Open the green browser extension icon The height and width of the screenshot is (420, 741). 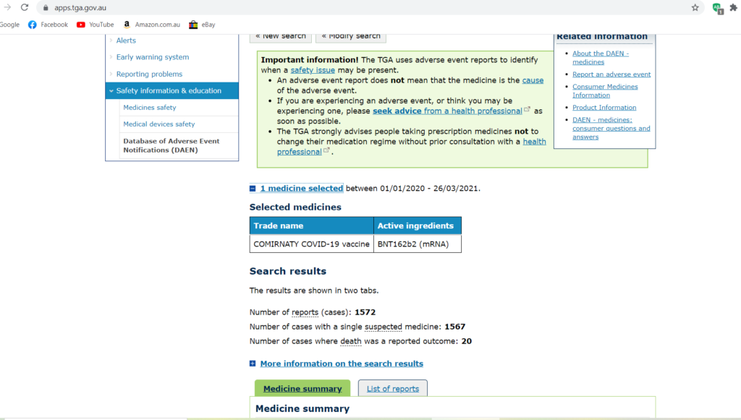717,9
